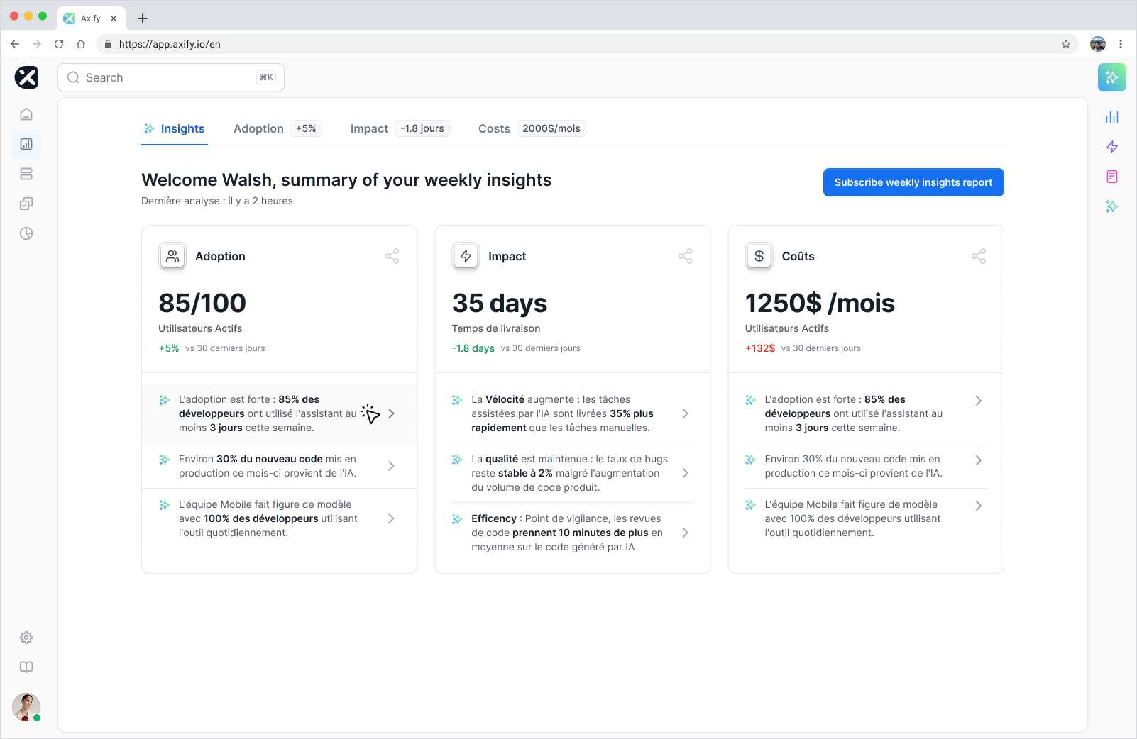Viewport: 1137px width, 739px height.
Task: Select the pie chart icon in left sidebar
Action: click(x=26, y=233)
